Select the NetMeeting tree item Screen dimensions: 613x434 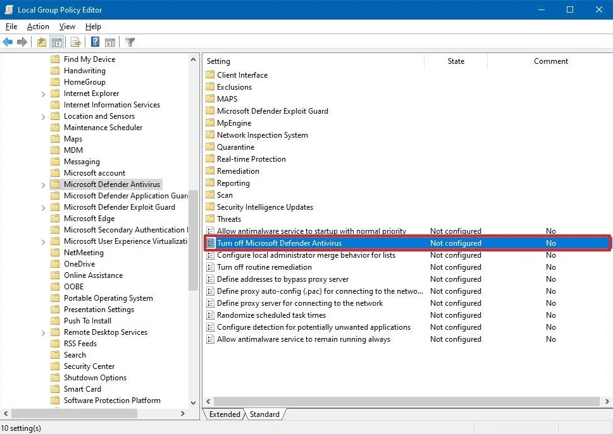click(x=84, y=253)
